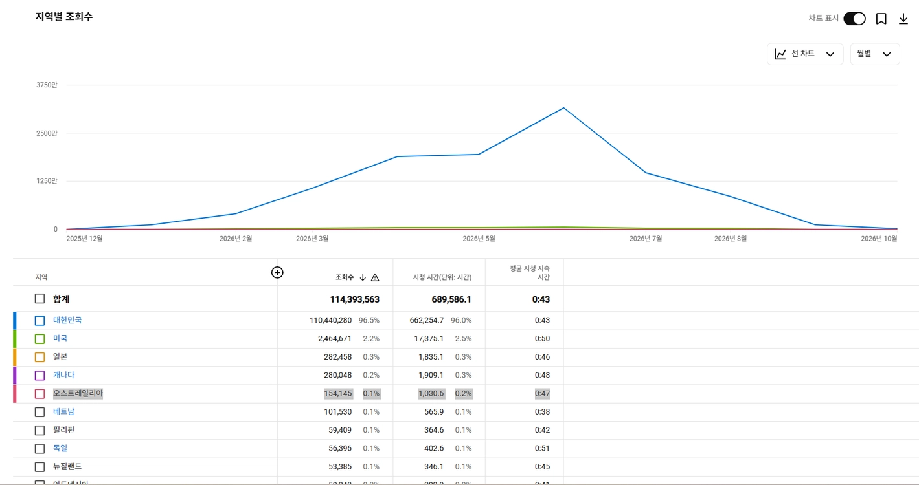This screenshot has width=919, height=485.
Task: Toggle the 미국 checkbox
Action: click(x=40, y=339)
